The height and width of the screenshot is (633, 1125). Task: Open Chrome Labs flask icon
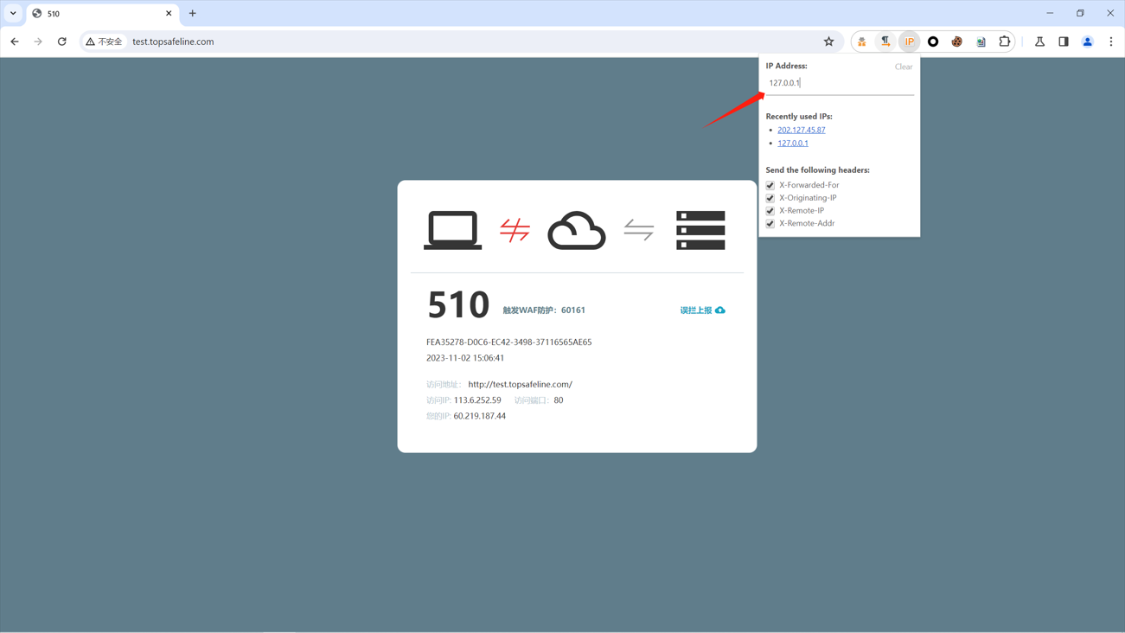click(1039, 42)
